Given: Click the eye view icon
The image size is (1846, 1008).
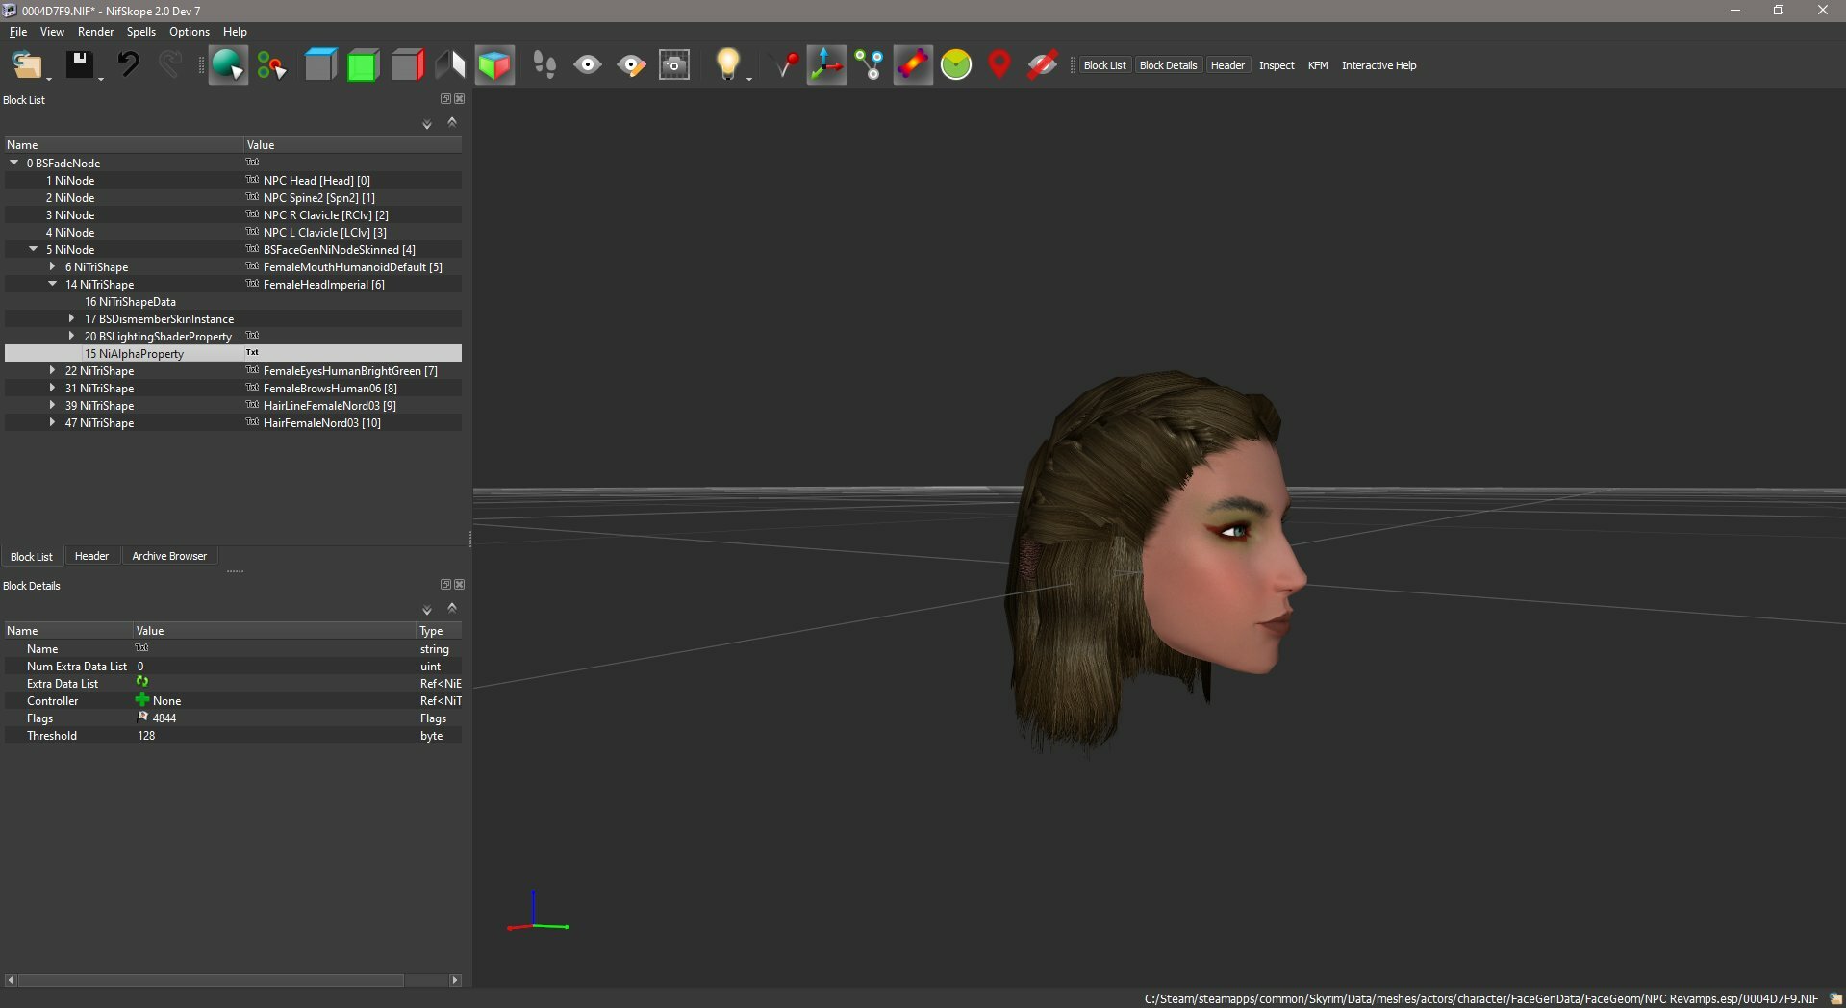Looking at the screenshot, I should pyautogui.click(x=588, y=65).
